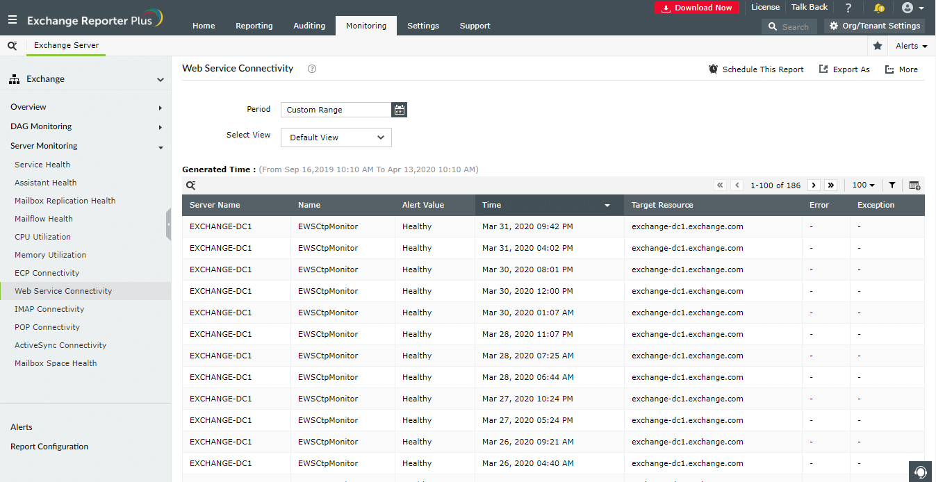Image resolution: width=936 pixels, height=482 pixels.
Task: Switch to the Auditing tab
Action: [309, 26]
